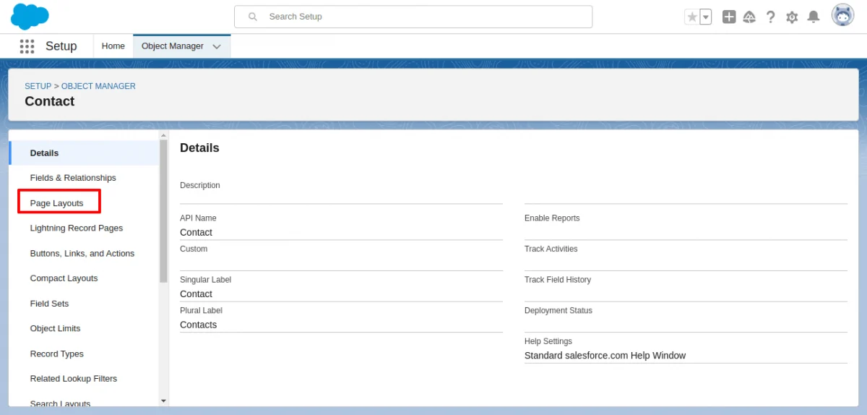Open the App Launcher grid icon
The height and width of the screenshot is (415, 867).
click(27, 46)
